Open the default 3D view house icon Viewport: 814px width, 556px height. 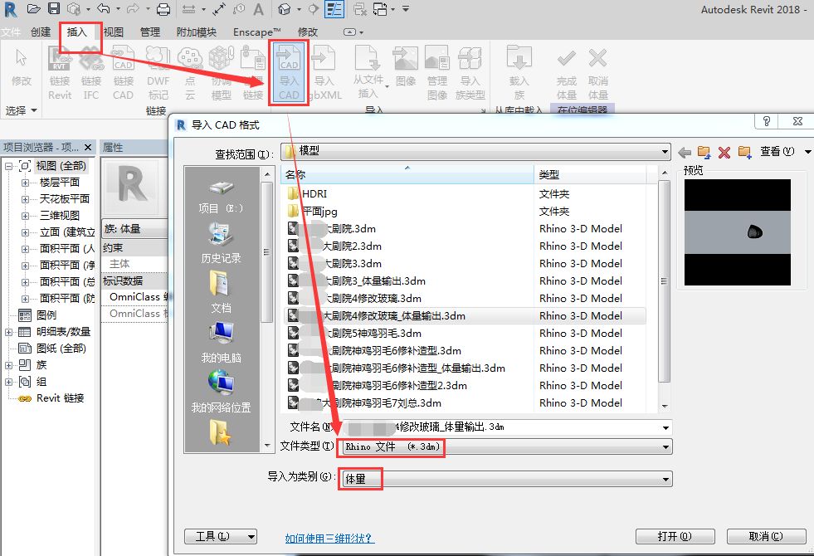pos(284,9)
